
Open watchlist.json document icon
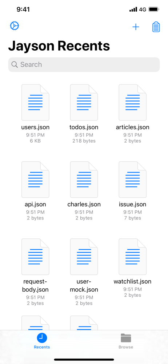pyautogui.click(x=132, y=257)
